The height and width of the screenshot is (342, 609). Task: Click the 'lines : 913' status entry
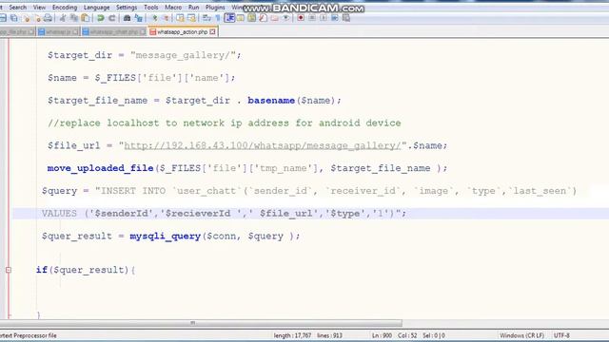329,335
